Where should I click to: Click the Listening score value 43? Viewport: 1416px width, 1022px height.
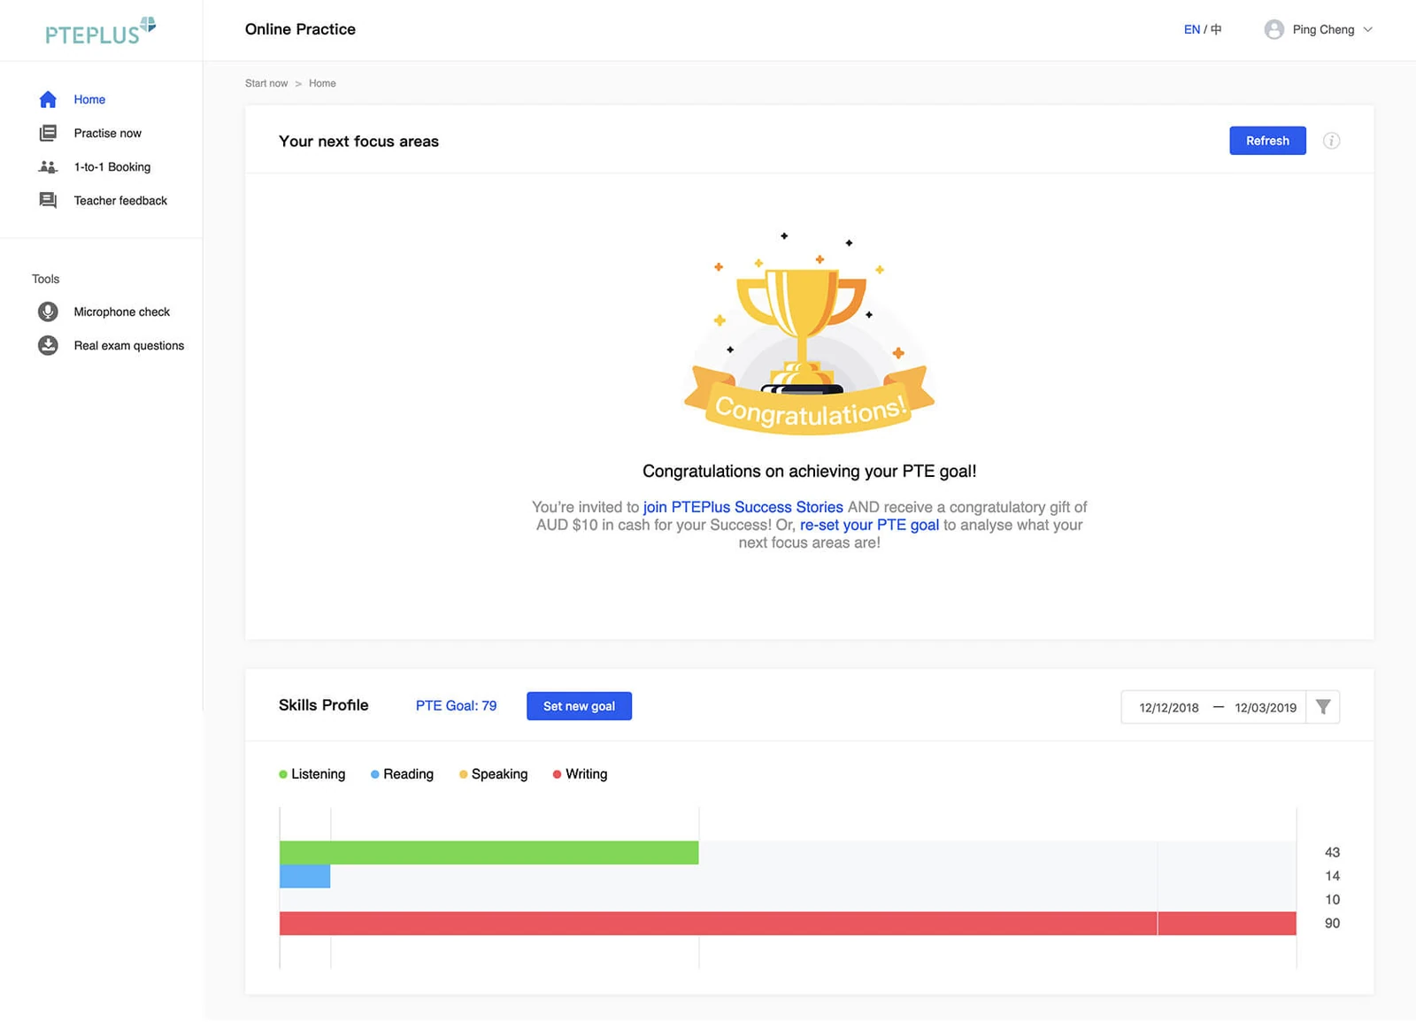coord(1332,852)
